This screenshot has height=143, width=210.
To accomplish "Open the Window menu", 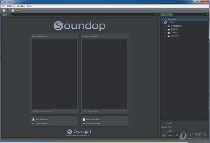I will [21, 6].
